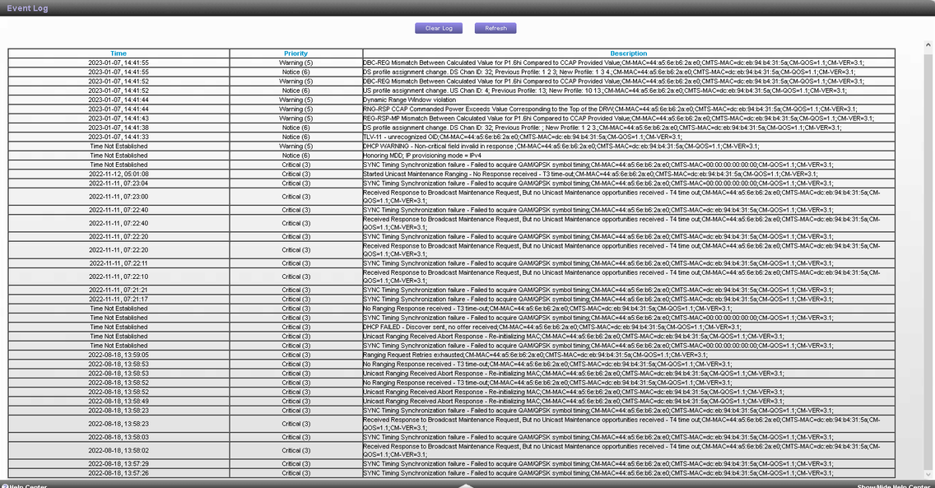Select Critical (3) in the DHCP FAILED row

(x=295, y=327)
